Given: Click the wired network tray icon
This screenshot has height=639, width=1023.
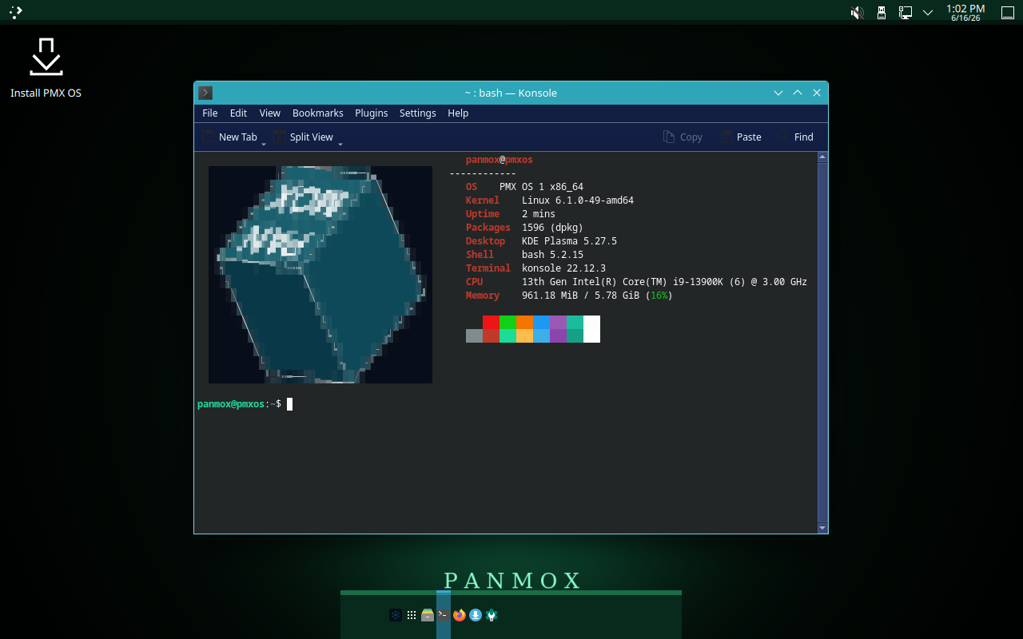Looking at the screenshot, I should click(x=906, y=13).
